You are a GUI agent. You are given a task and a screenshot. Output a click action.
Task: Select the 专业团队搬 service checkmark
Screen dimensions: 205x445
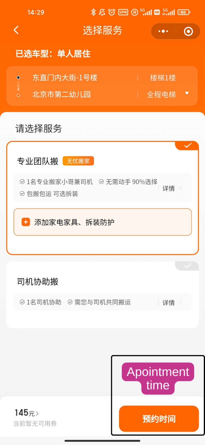point(188,146)
